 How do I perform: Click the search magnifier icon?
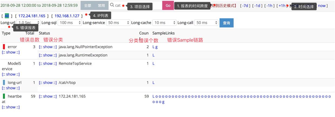click(x=112, y=5)
